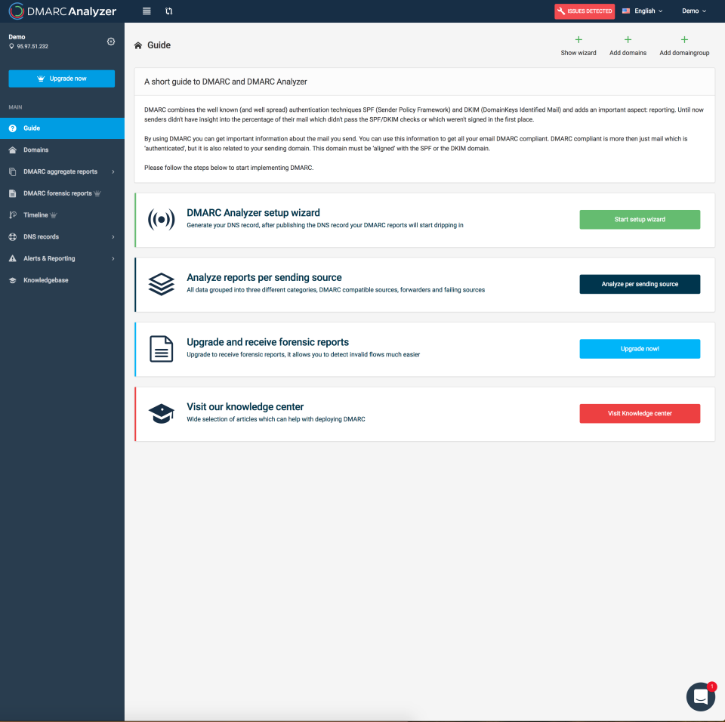Expand DMARC aggregate reports chevron
725x722 pixels.
click(113, 171)
